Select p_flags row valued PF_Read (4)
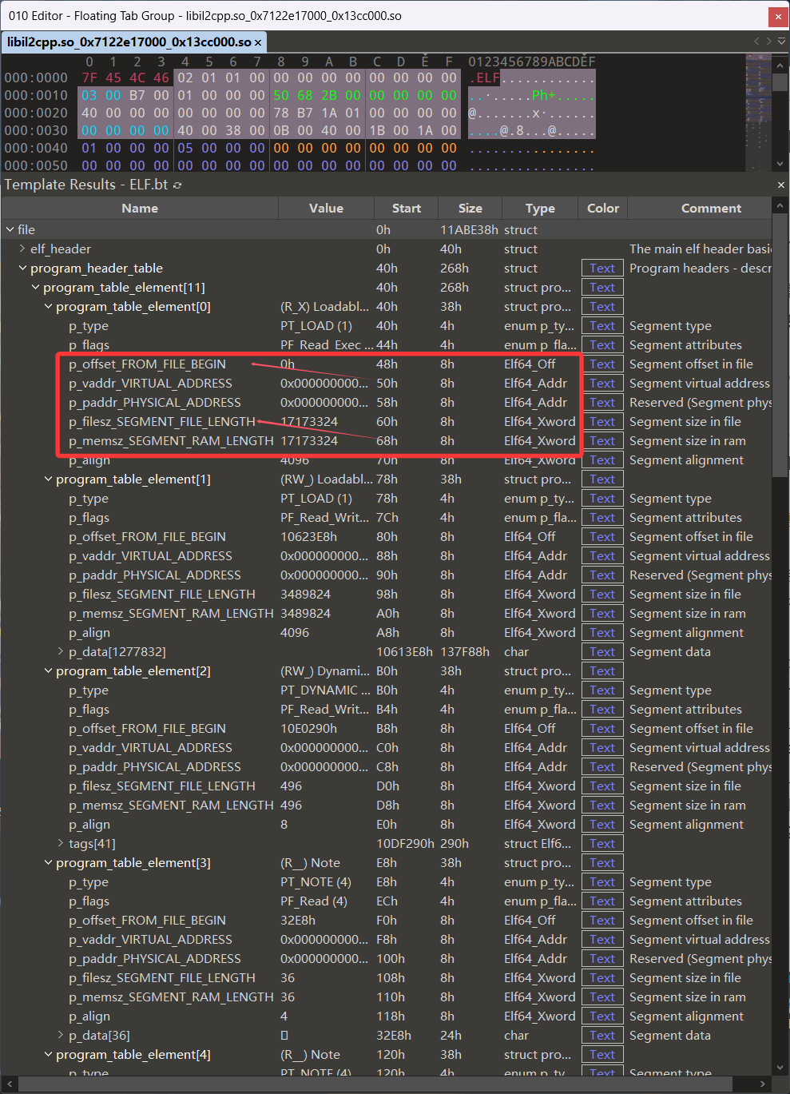 387,901
